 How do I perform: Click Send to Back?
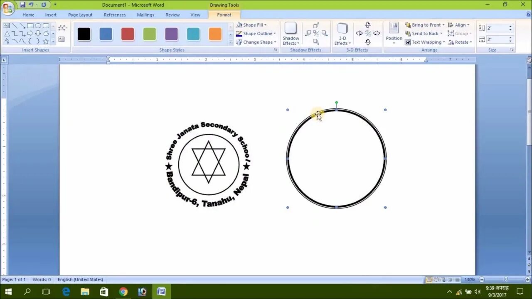pos(424,34)
